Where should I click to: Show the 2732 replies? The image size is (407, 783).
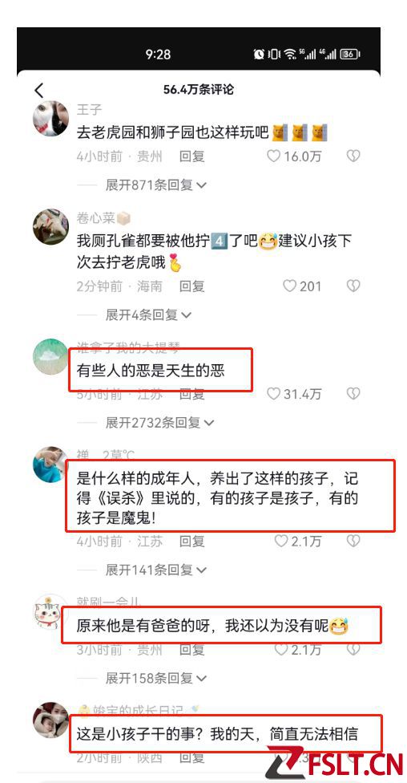pos(159,423)
